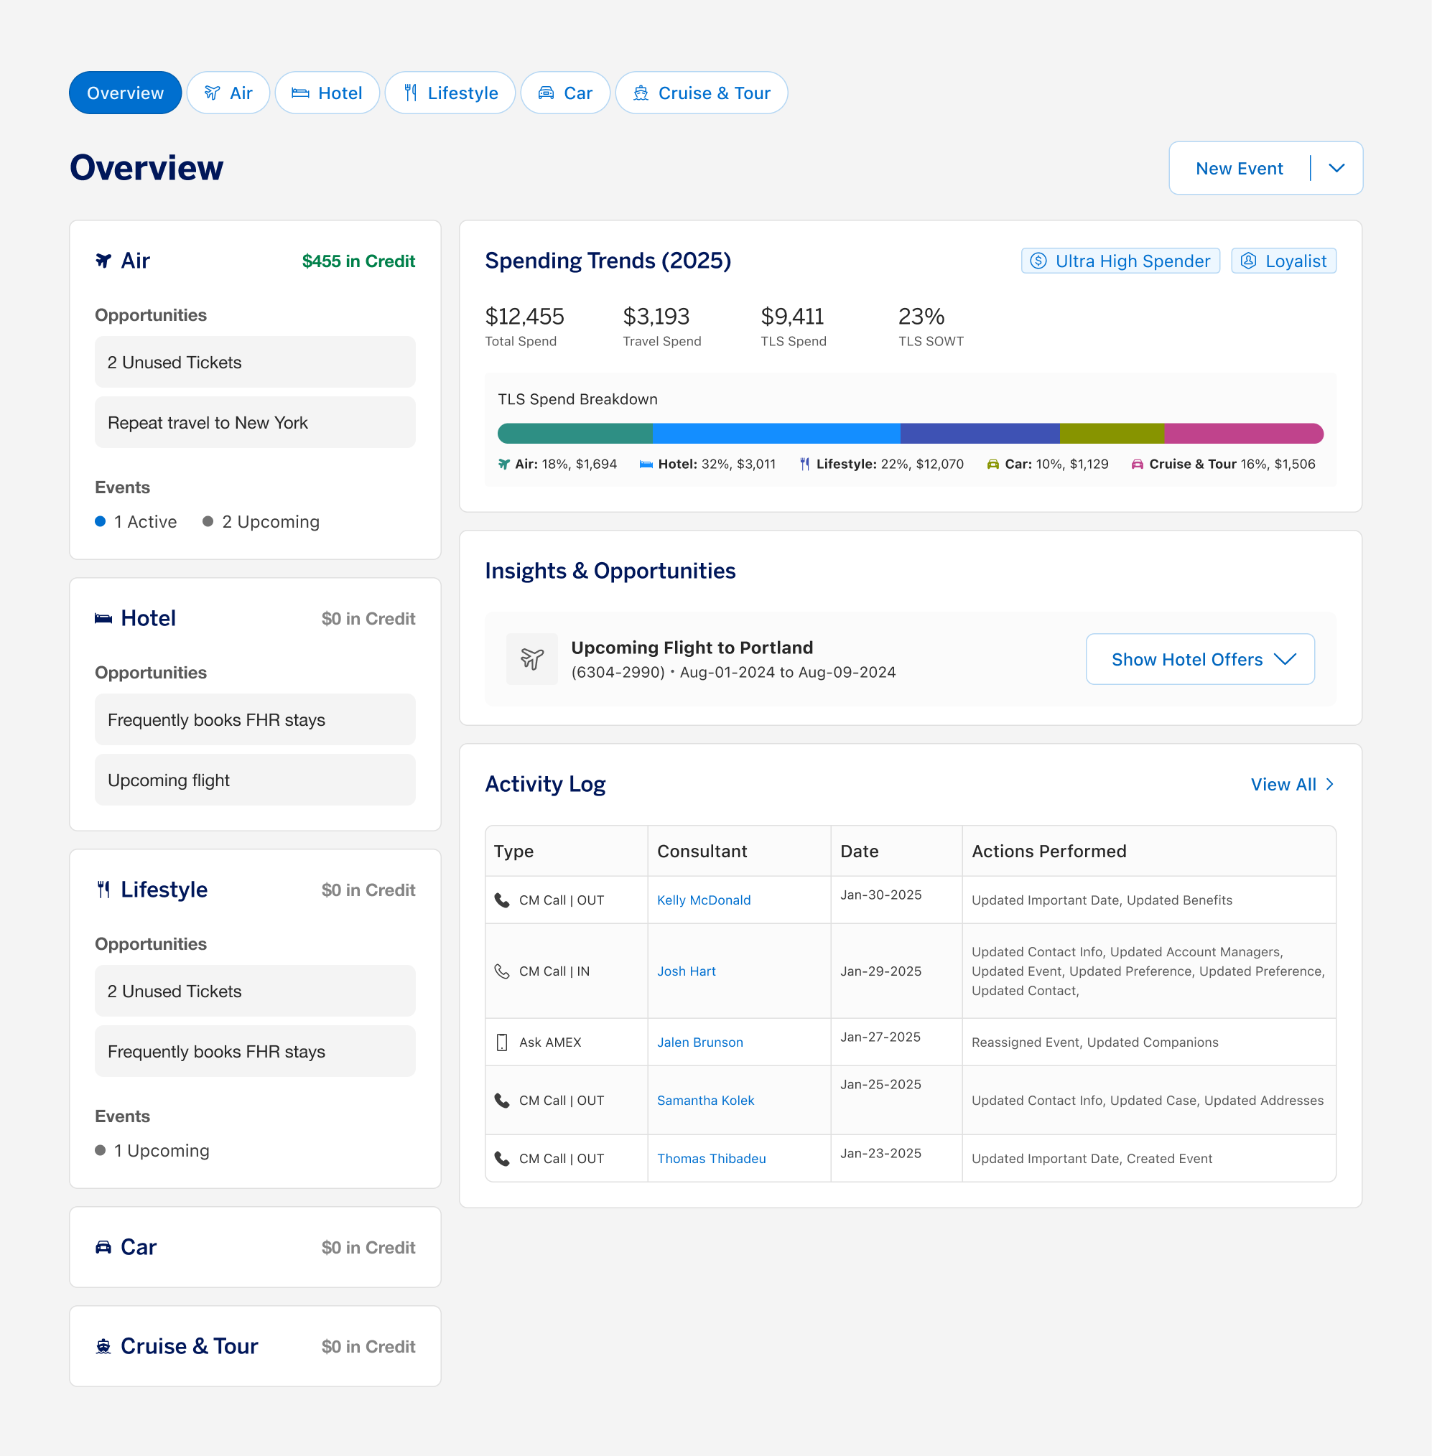This screenshot has width=1432, height=1456.
Task: Open consultant link Josh Hart
Action: coord(686,971)
